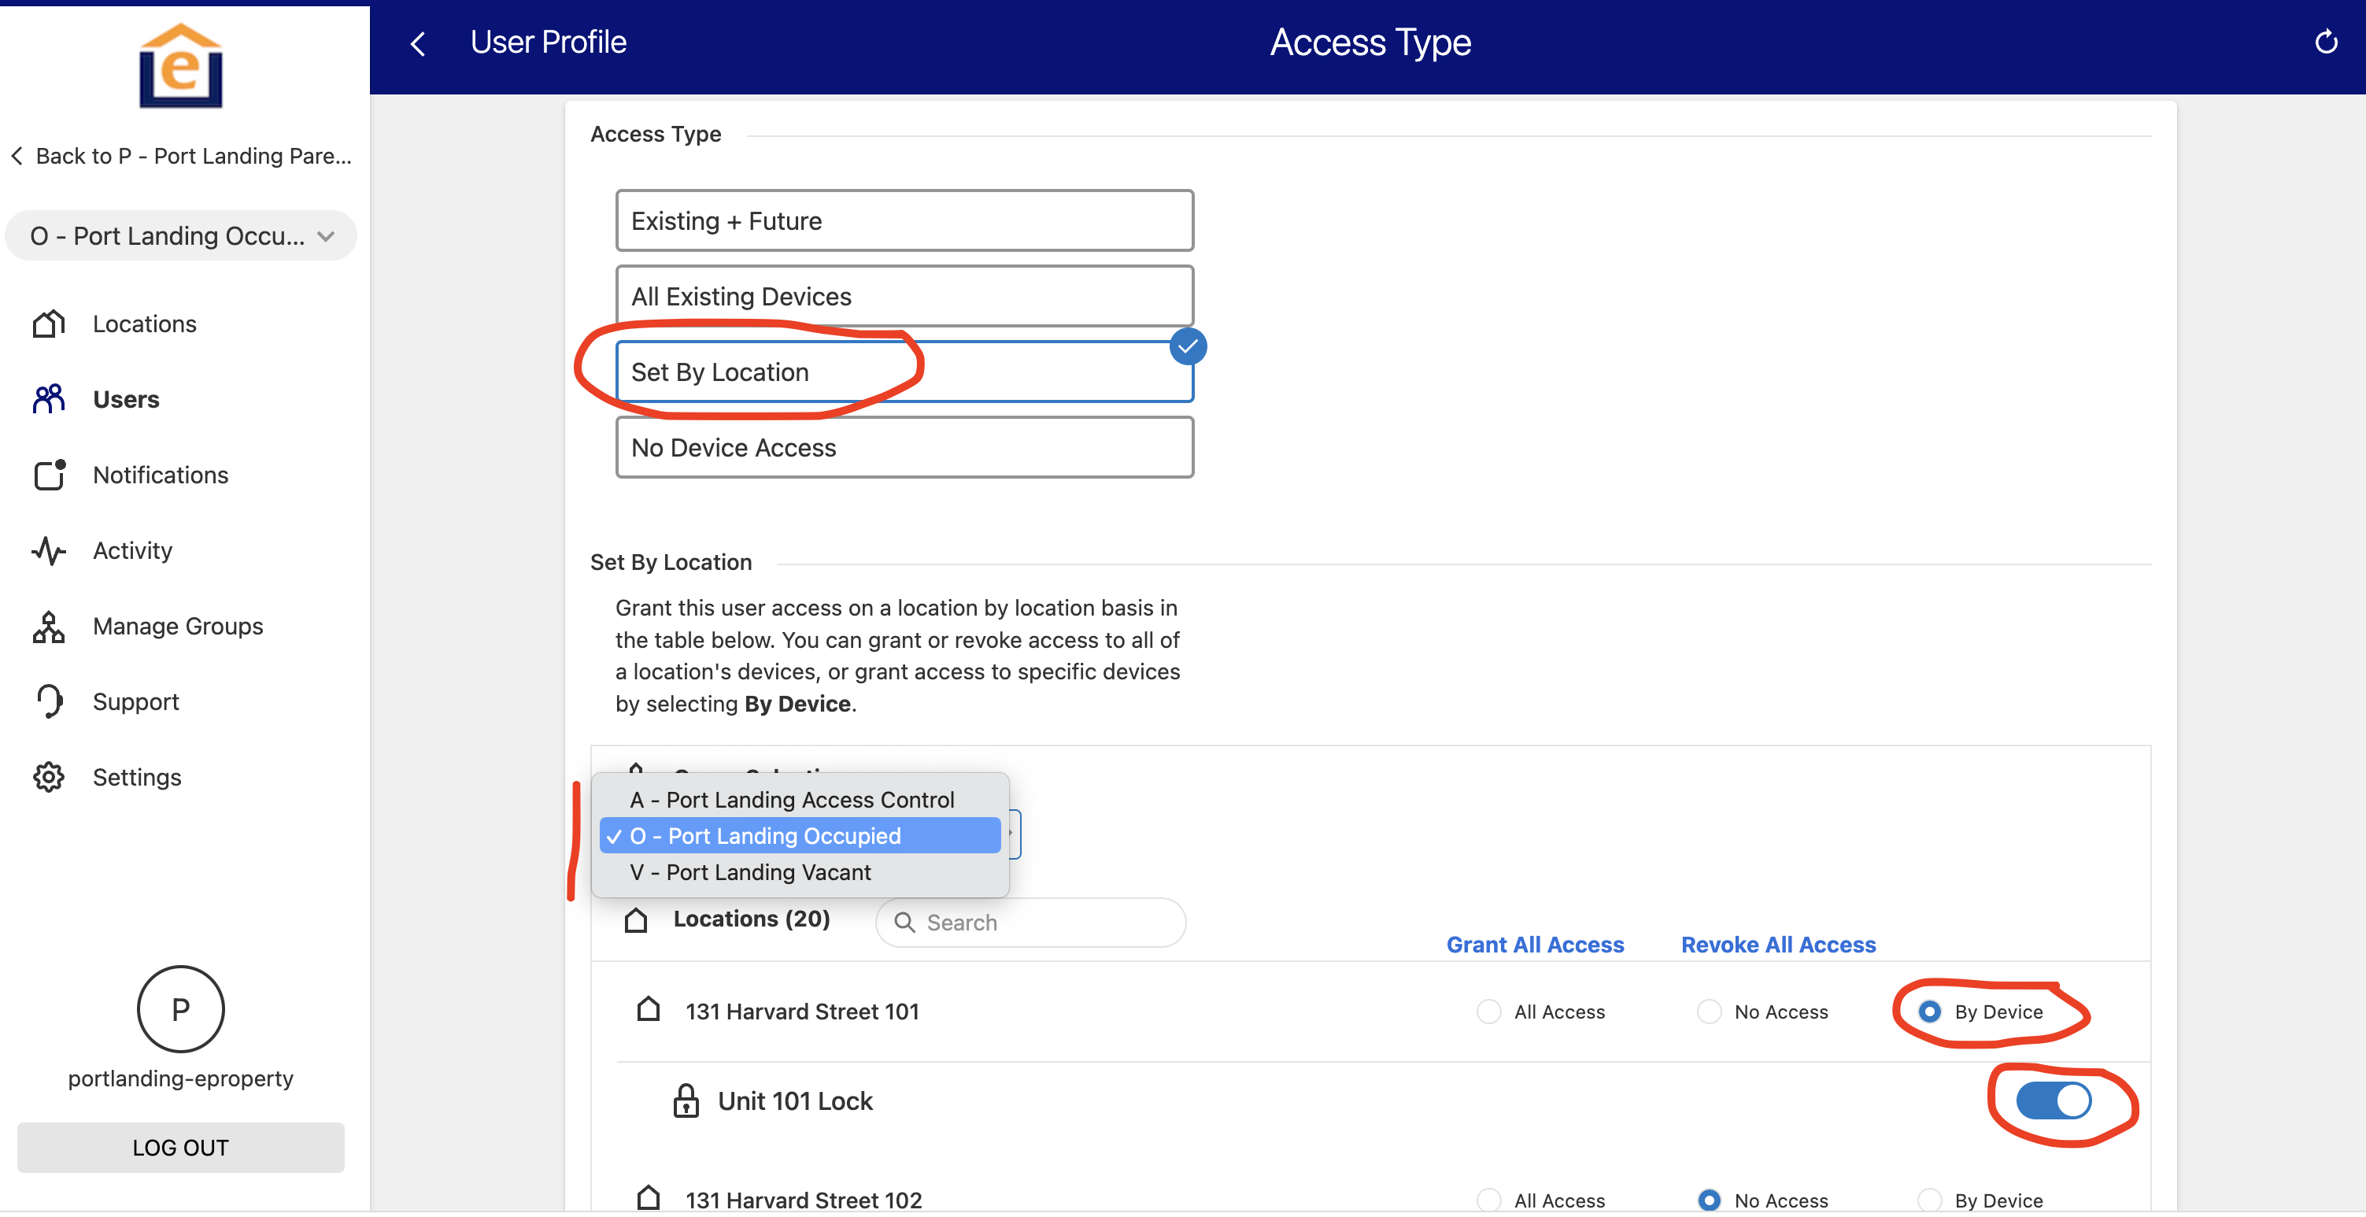This screenshot has width=2366, height=1217.
Task: Click the Manage Groups hierarchy icon
Action: pos(49,627)
